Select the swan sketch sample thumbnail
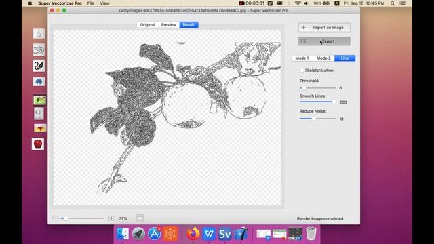This screenshot has height=244, width=434. (x=39, y=66)
